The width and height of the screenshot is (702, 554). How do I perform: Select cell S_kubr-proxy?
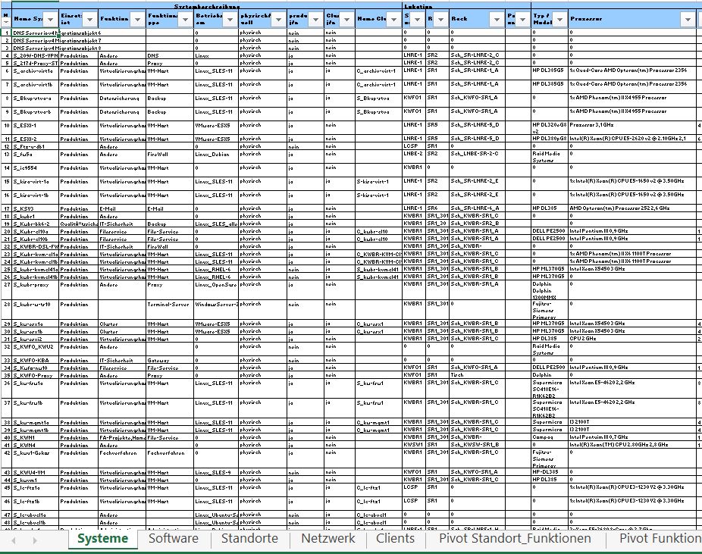pyautogui.click(x=36, y=290)
